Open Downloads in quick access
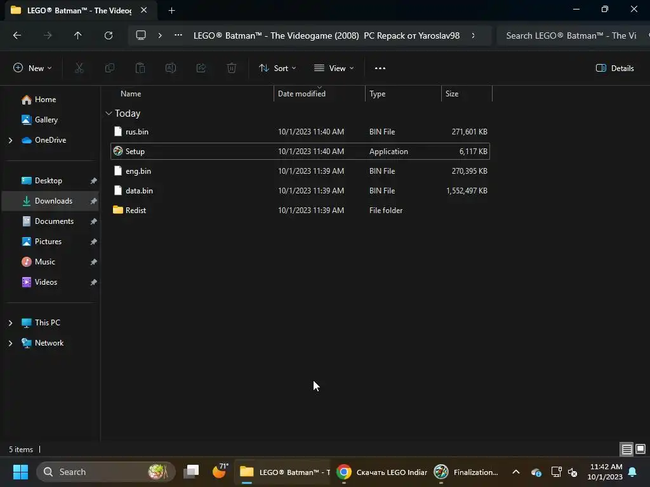This screenshot has width=650, height=487. (x=53, y=201)
